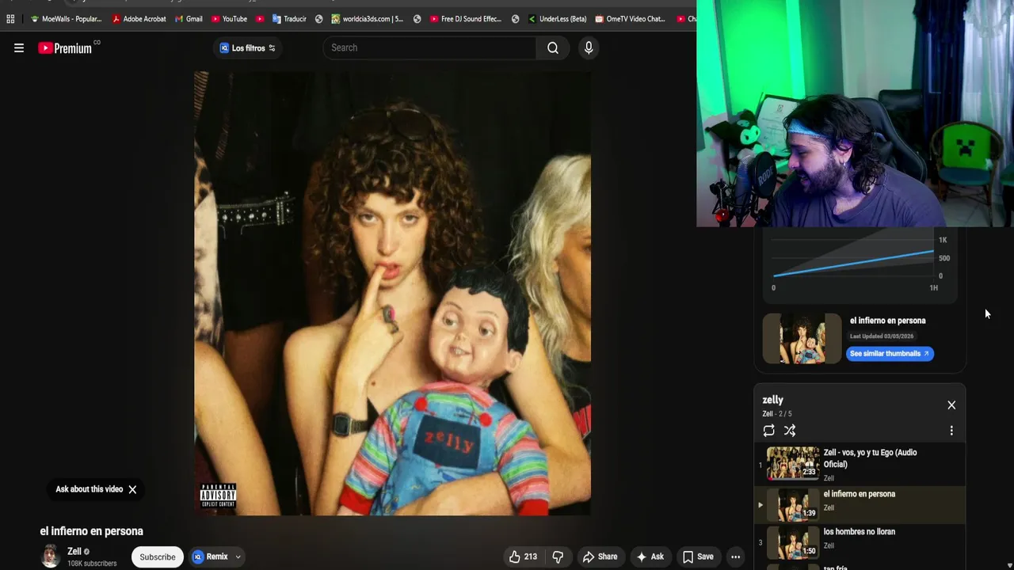
Task: Go to YouTube Premium home logo
Action: pos(66,48)
